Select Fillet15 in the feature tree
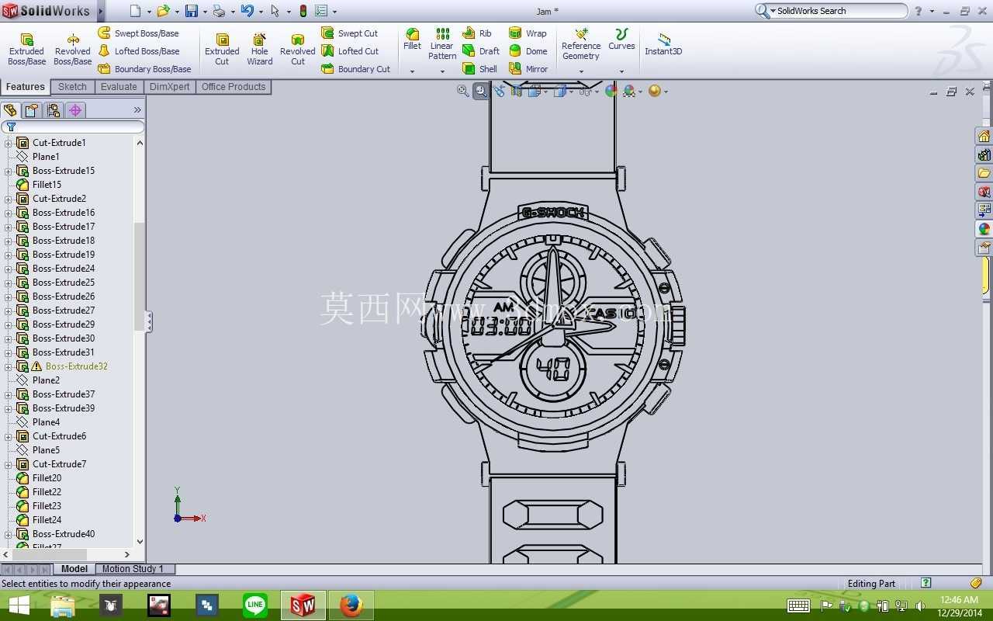Viewport: 993px width, 621px height. 47,185
